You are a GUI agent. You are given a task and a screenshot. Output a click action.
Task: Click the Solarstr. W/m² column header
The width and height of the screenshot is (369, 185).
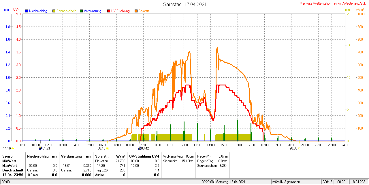tap(110, 156)
